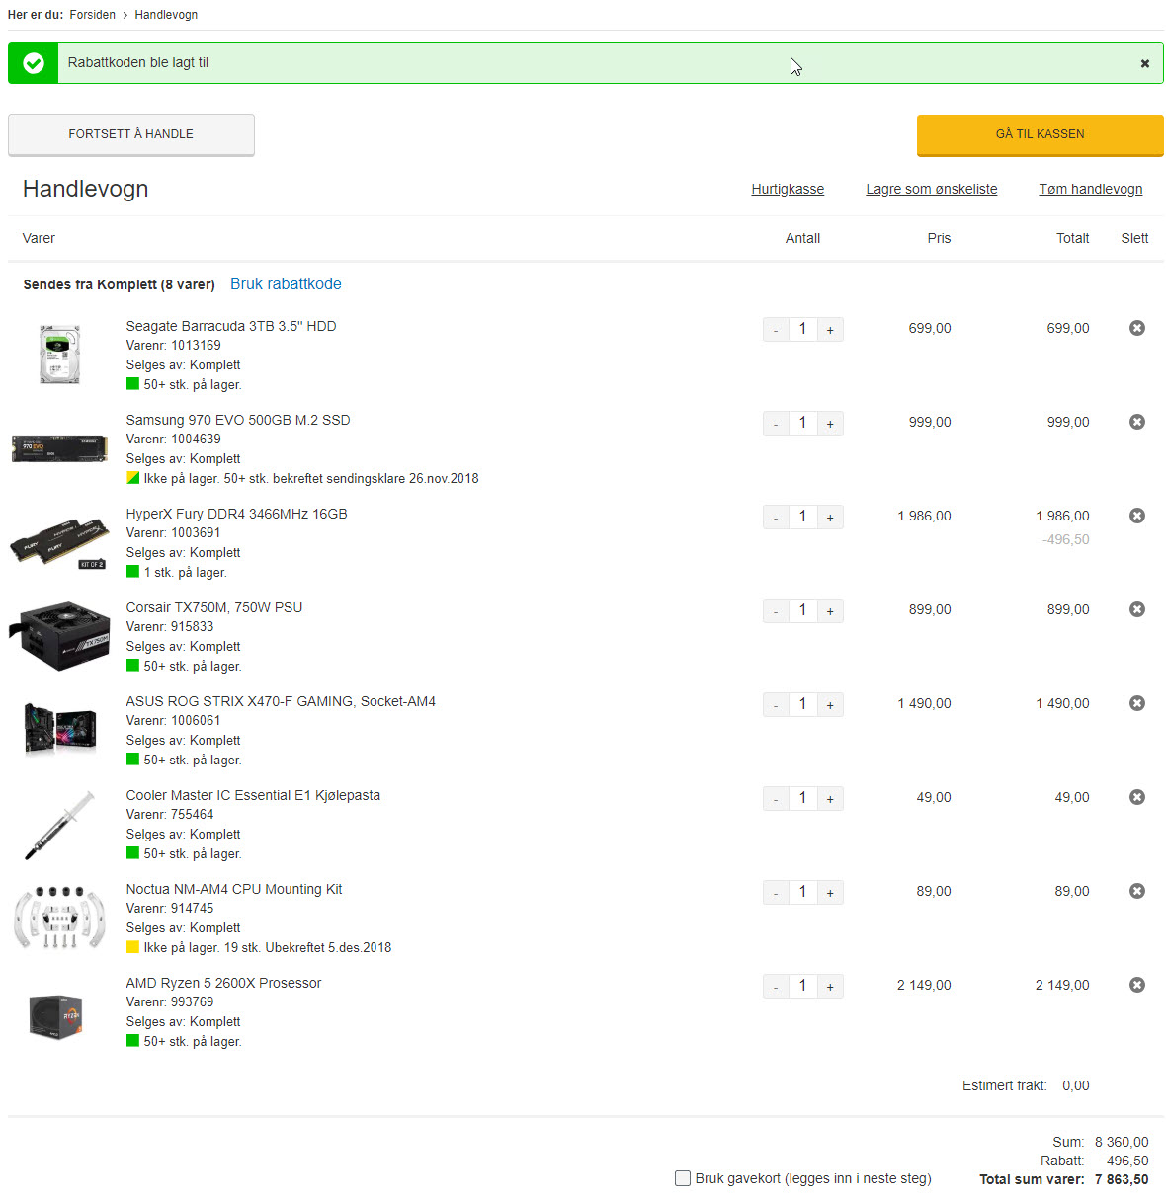Click FORTSETT Å HANDLE button
The image size is (1166, 1201).
131,134
